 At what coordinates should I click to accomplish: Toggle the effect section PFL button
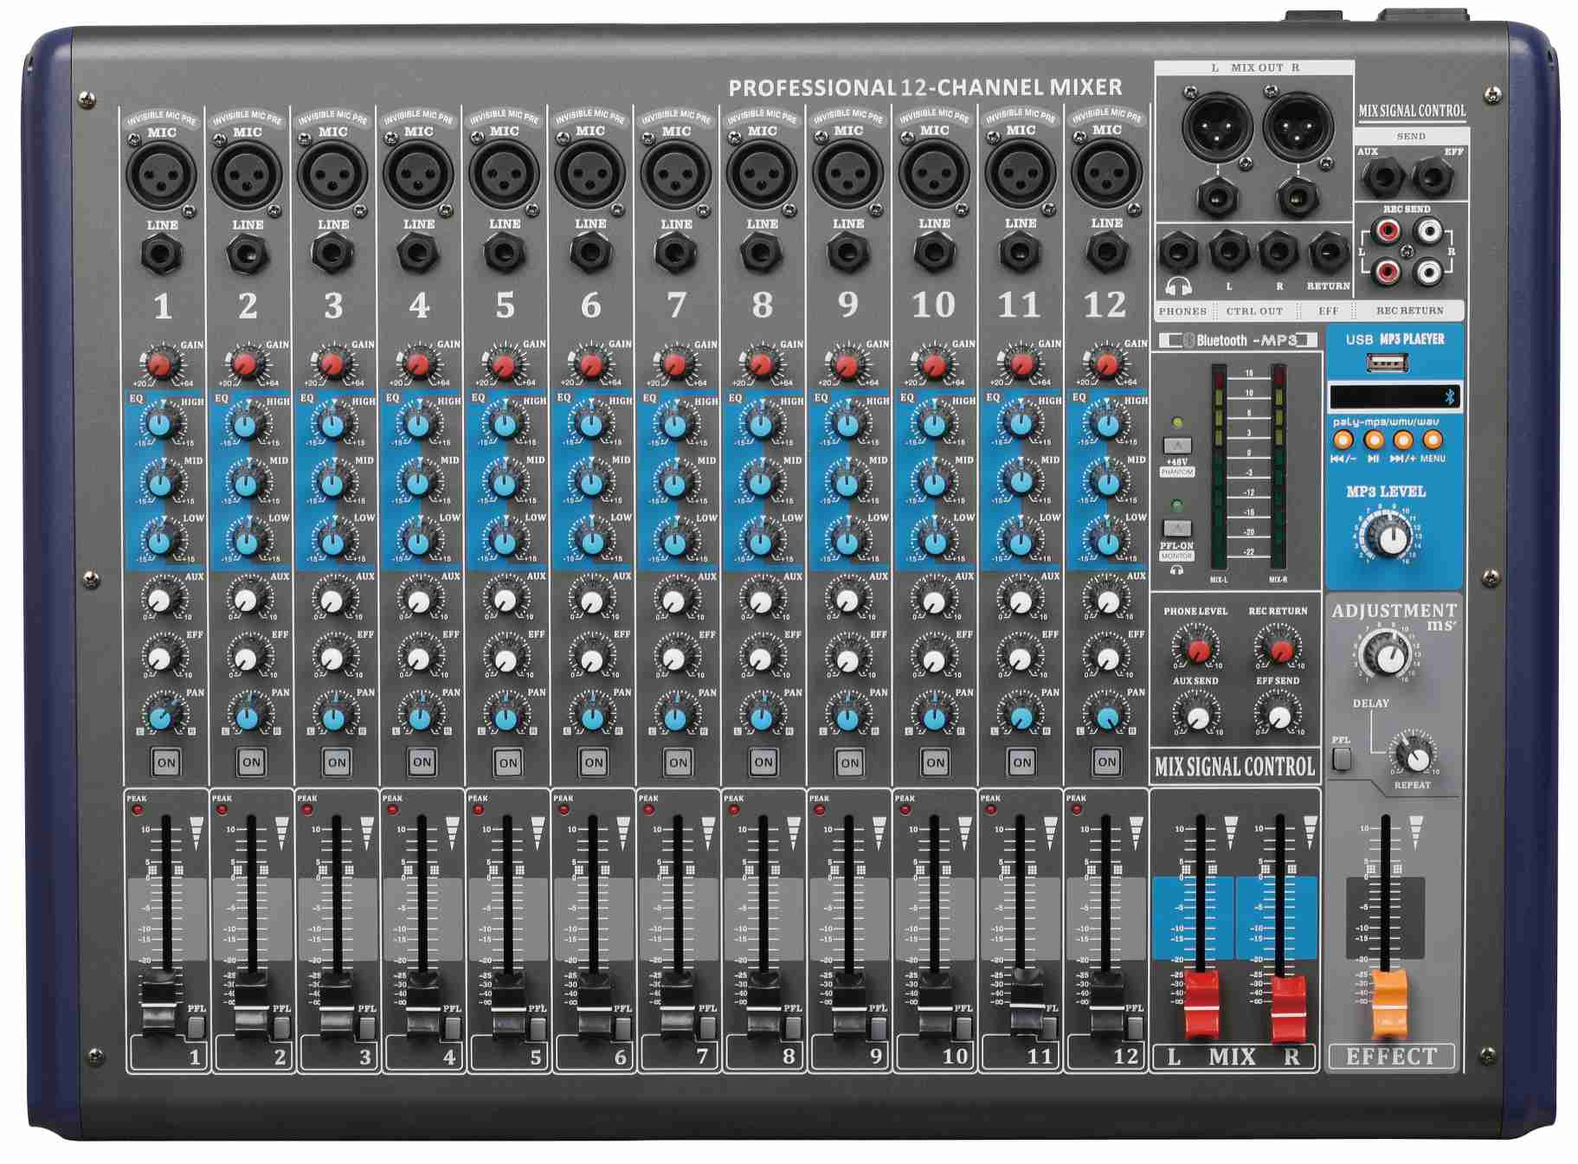tap(1342, 759)
